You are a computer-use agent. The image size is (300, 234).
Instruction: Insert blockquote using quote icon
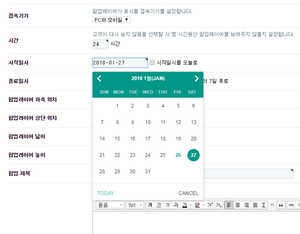[x=282, y=205]
